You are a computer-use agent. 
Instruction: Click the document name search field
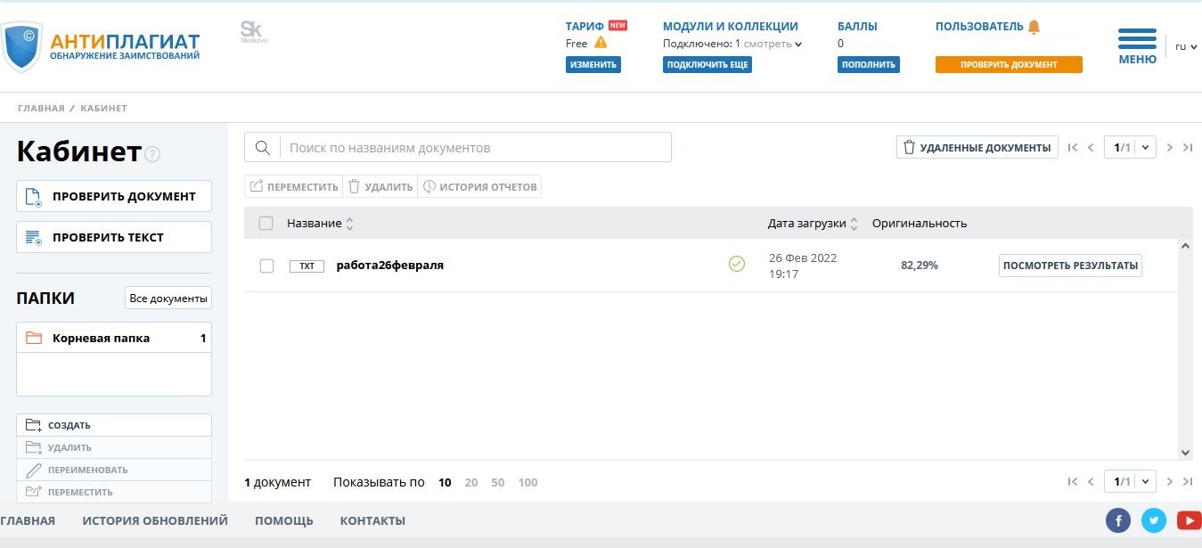click(x=477, y=148)
